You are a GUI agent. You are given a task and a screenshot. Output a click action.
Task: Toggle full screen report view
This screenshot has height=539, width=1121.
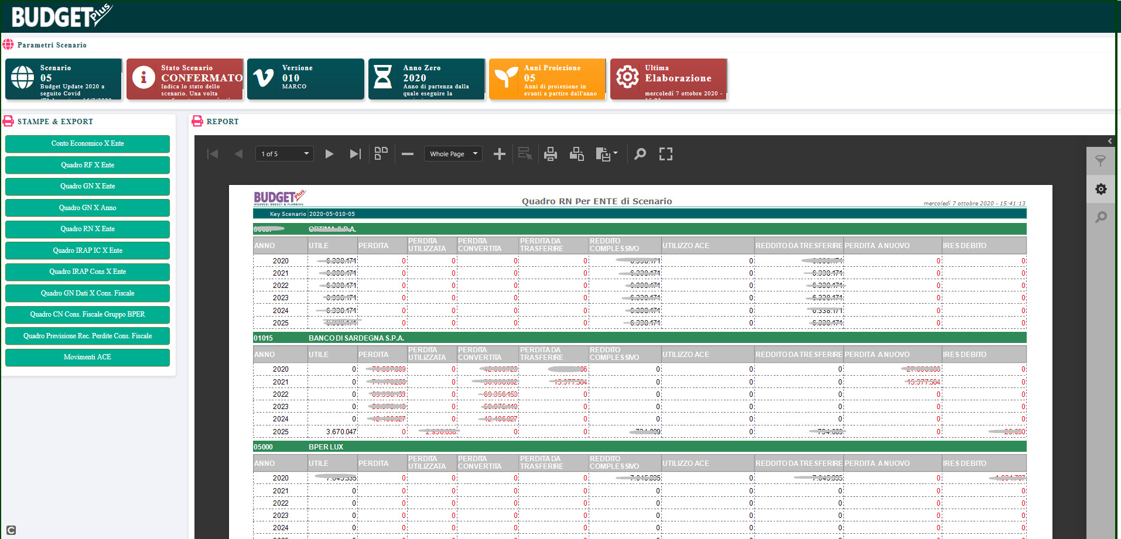tap(666, 154)
